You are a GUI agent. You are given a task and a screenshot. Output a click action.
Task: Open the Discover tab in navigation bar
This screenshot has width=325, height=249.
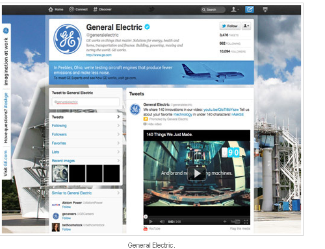102,10
